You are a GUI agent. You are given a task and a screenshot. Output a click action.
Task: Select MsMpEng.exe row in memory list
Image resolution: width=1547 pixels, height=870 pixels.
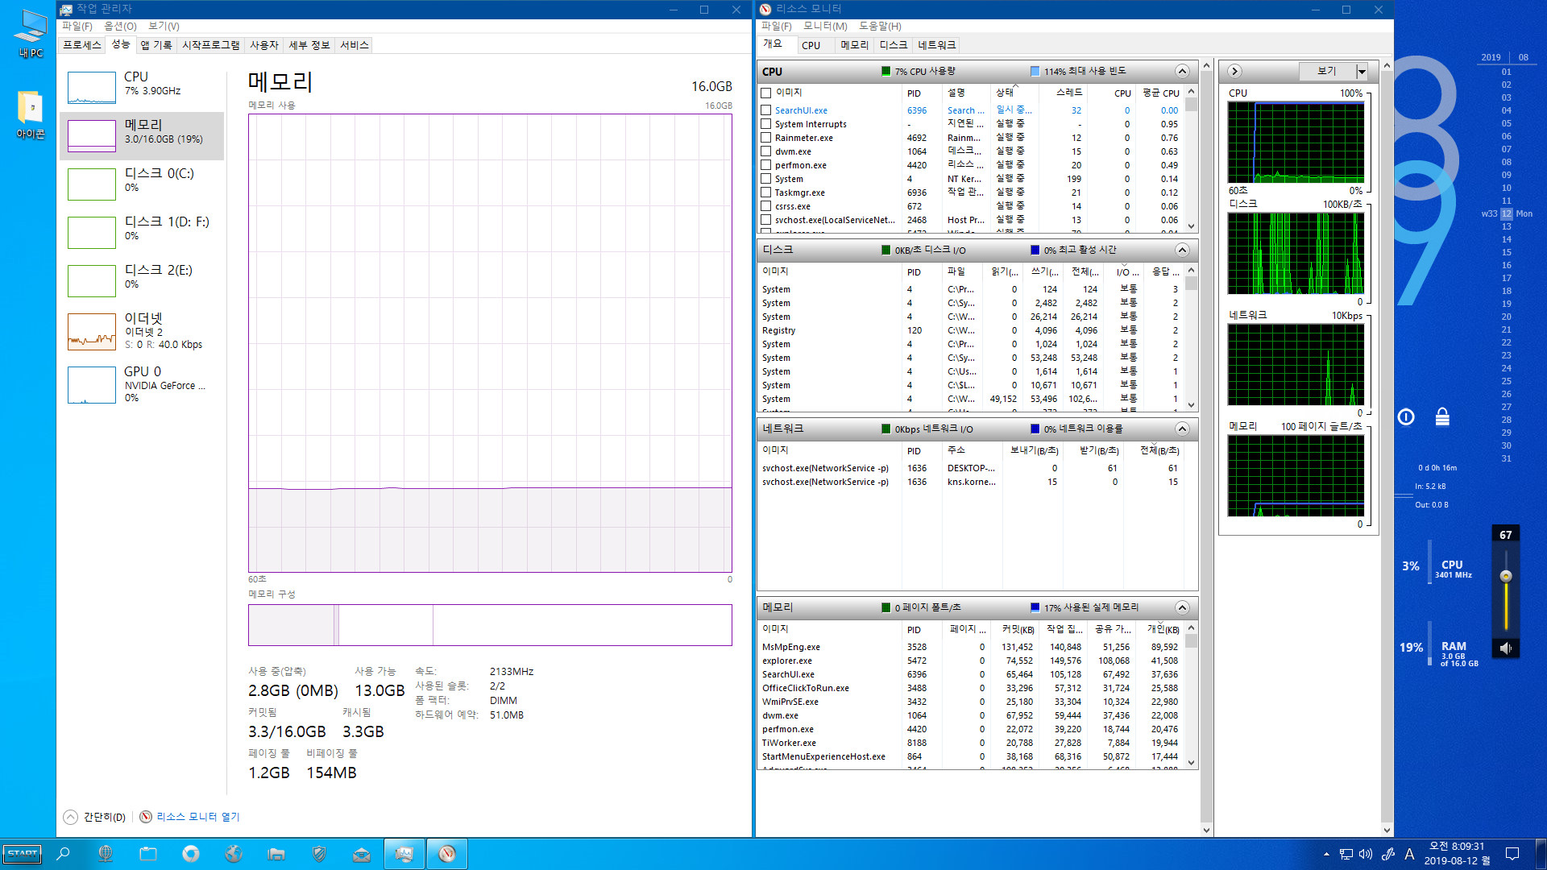[x=971, y=647]
